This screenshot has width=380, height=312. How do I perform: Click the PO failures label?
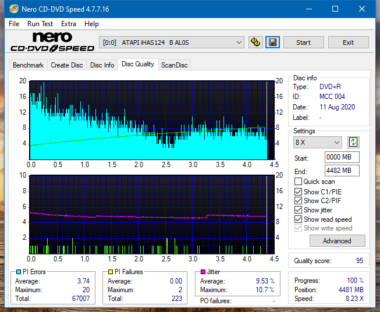coord(216,301)
